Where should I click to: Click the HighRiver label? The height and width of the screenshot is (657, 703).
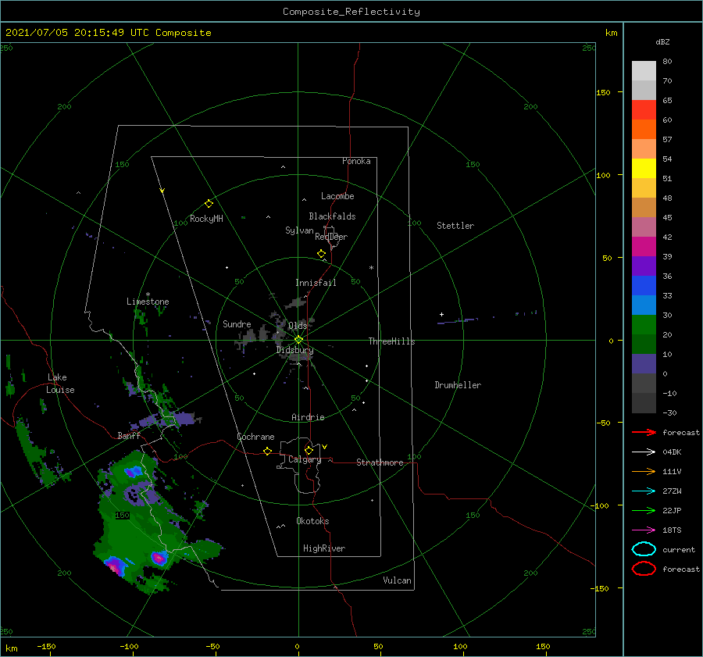click(324, 548)
